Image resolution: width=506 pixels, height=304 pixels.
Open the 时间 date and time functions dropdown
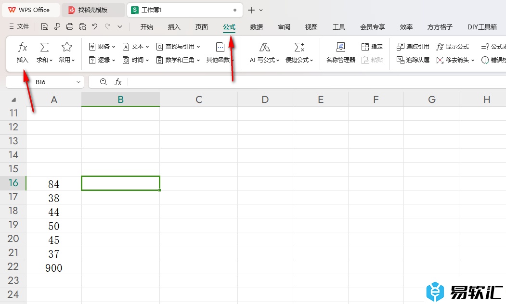coord(136,60)
